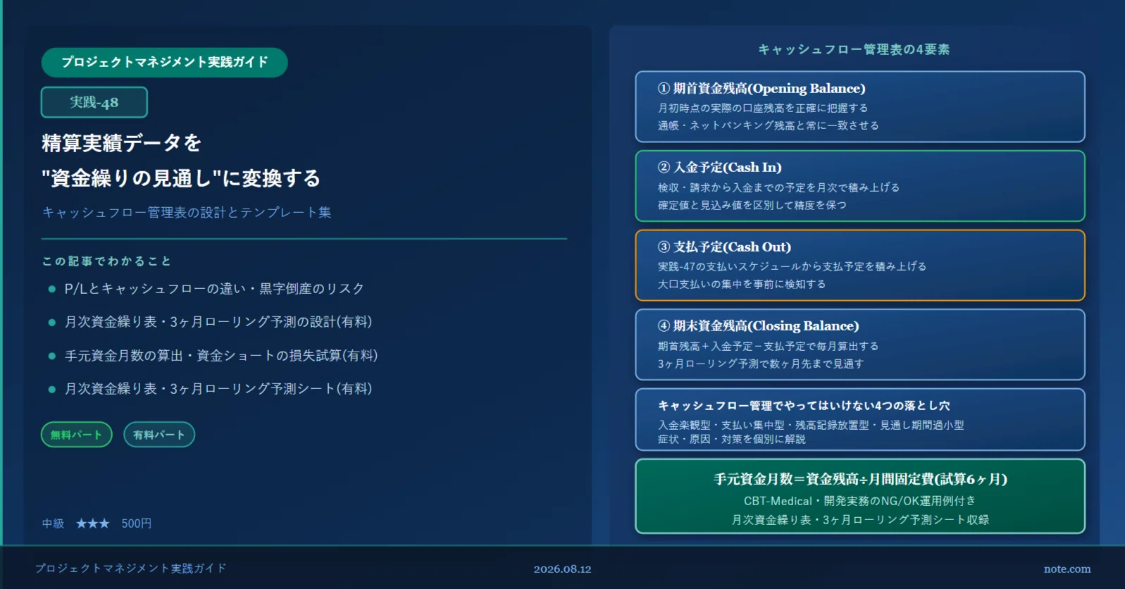Select the ② 入金予定(Cash In) card
Image resolution: width=1125 pixels, height=589 pixels.
[860, 186]
